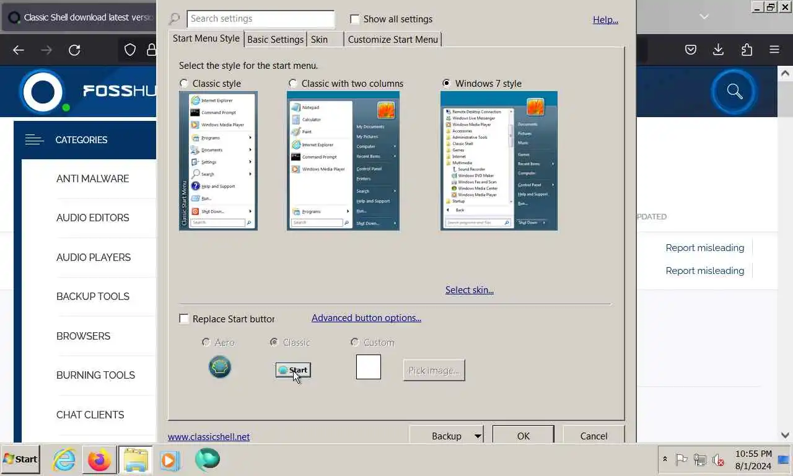Launch Windows Media Player from the taskbar
This screenshot has width=793, height=476.
170,460
